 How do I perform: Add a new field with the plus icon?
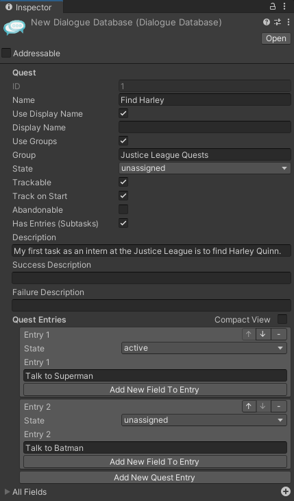click(286, 491)
